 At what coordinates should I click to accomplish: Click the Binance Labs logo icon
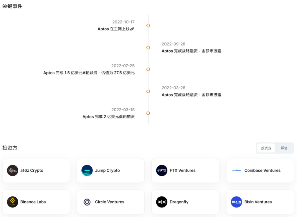tap(12, 202)
